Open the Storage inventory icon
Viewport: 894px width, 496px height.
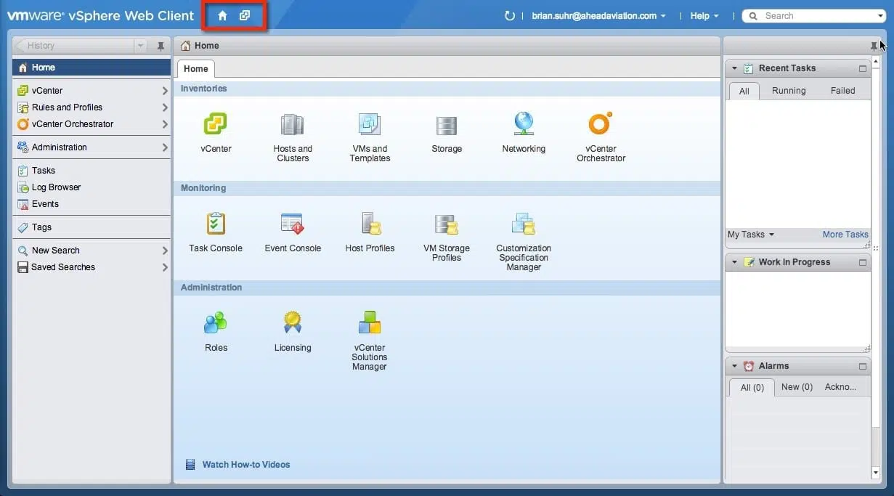447,125
